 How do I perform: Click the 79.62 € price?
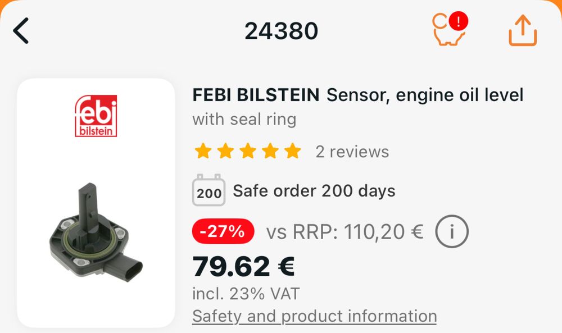pos(244,266)
